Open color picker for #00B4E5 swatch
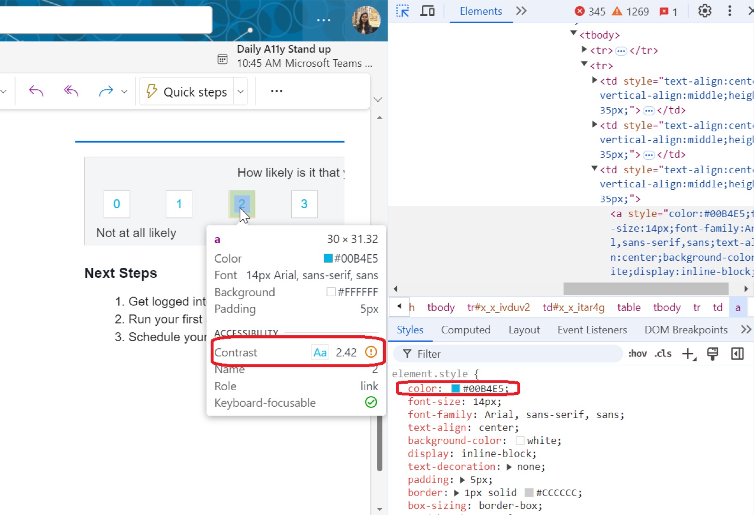The height and width of the screenshot is (515, 754). coord(455,388)
